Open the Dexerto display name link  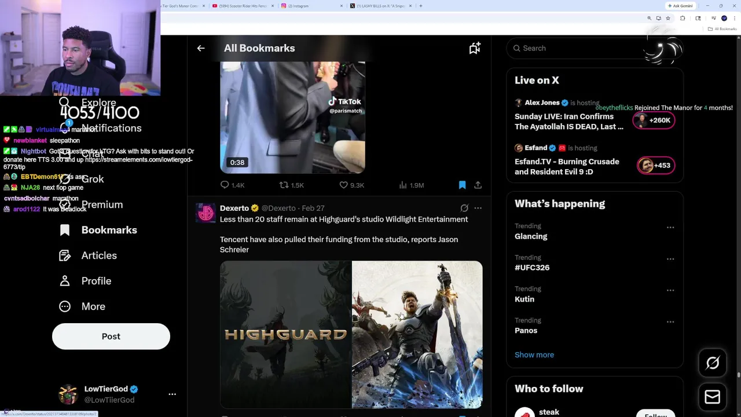pos(234,208)
